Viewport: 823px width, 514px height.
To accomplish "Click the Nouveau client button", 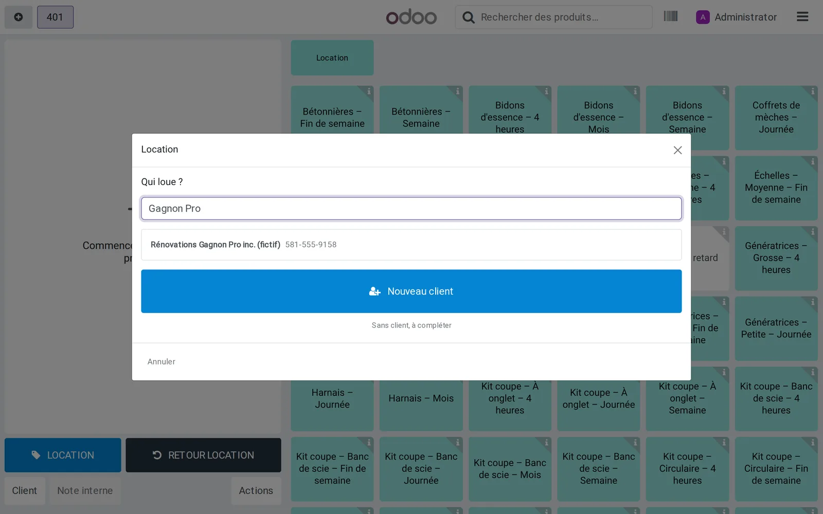I will (411, 291).
